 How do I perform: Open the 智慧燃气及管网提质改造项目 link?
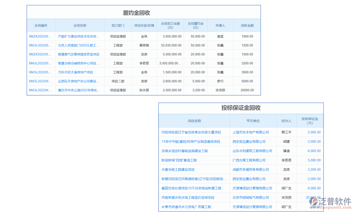78,54
